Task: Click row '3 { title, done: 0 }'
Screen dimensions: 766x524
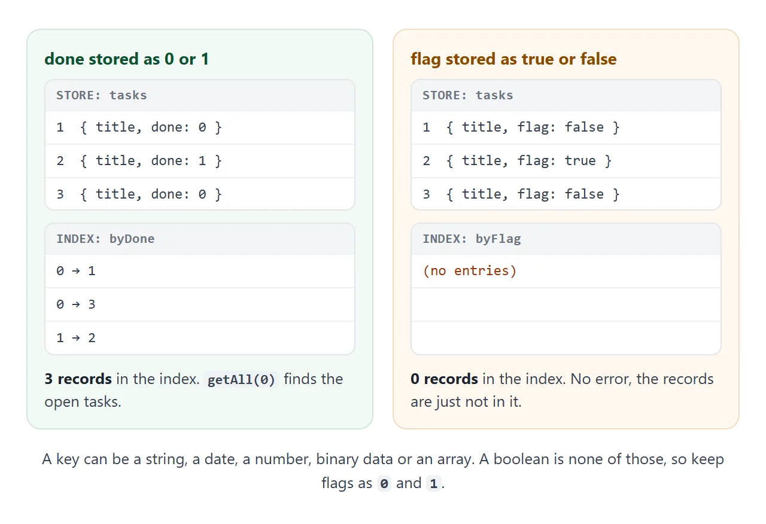Action: coord(200,194)
